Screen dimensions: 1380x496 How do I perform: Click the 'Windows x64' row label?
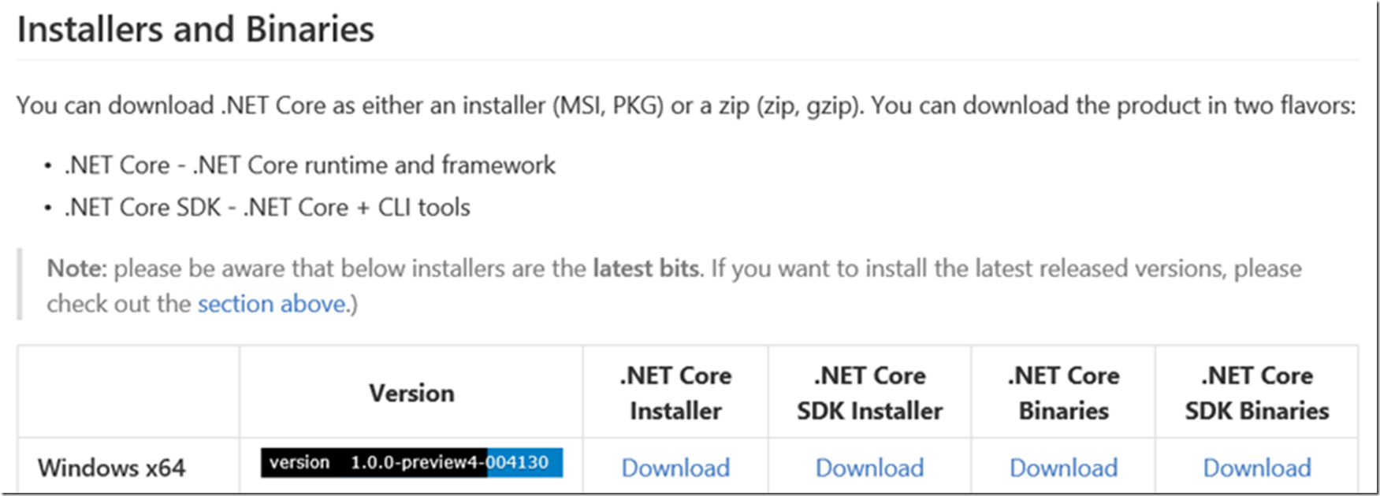click(112, 468)
